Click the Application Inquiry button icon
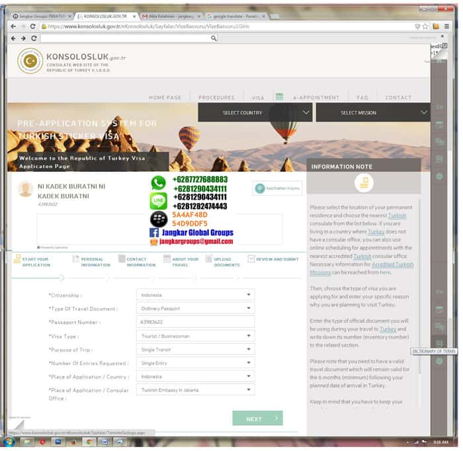The width and height of the screenshot is (463, 451). point(259,188)
